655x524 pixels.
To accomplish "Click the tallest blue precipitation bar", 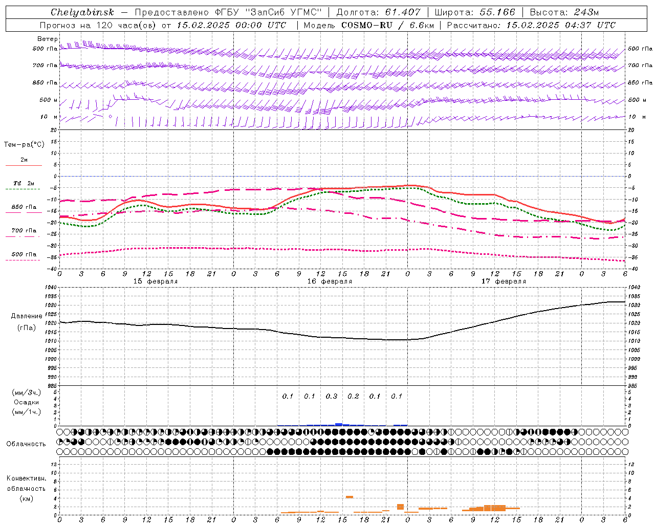I will [x=339, y=424].
